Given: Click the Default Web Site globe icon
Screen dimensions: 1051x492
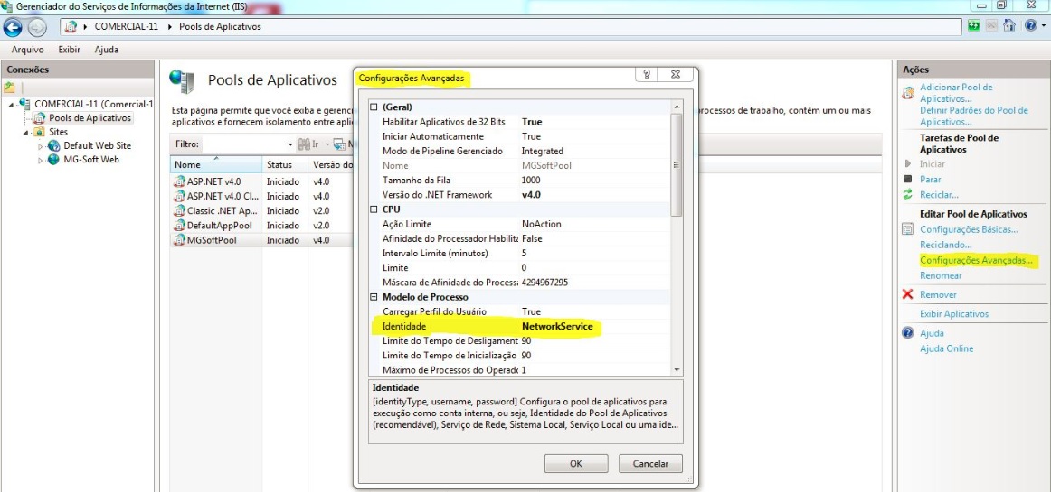Looking at the screenshot, I should 54,145.
